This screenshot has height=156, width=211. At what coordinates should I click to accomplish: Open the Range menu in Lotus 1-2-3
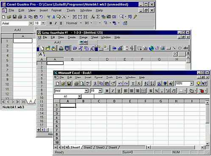click(x=83, y=37)
